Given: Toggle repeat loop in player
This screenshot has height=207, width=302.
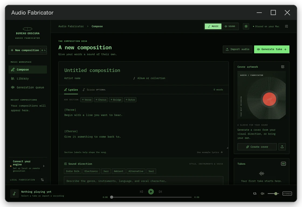Looking at the screenshot, I should coord(255,194).
